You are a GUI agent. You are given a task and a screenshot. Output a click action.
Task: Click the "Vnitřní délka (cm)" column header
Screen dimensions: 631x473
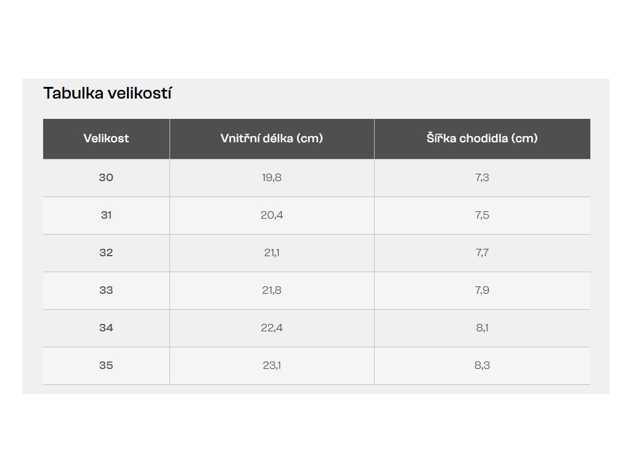pos(272,139)
